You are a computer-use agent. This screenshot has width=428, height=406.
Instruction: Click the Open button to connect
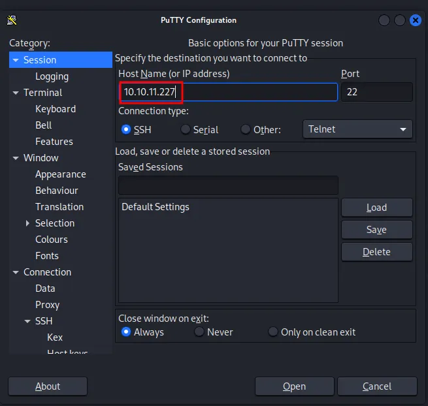pos(295,386)
